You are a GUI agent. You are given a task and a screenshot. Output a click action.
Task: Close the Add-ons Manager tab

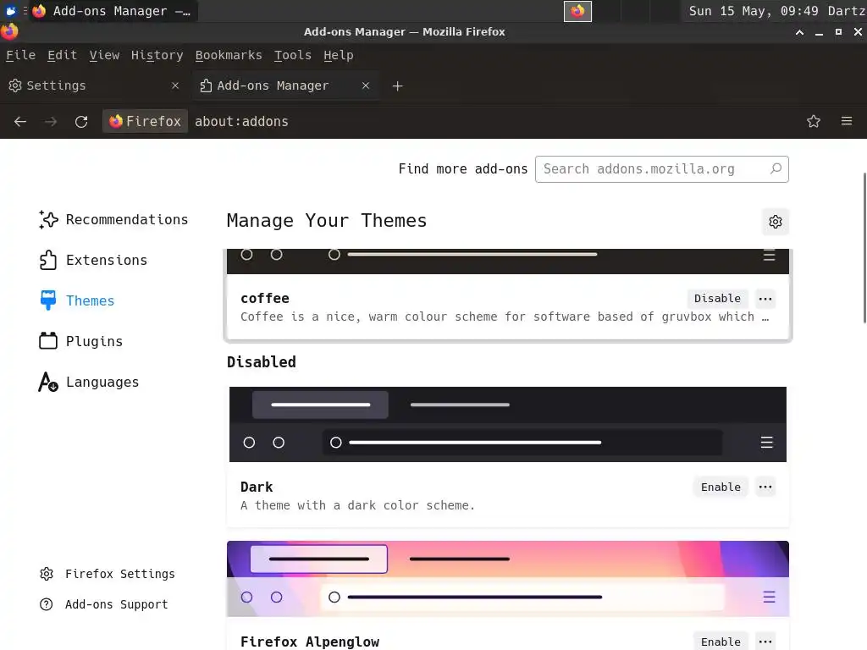[x=366, y=85]
